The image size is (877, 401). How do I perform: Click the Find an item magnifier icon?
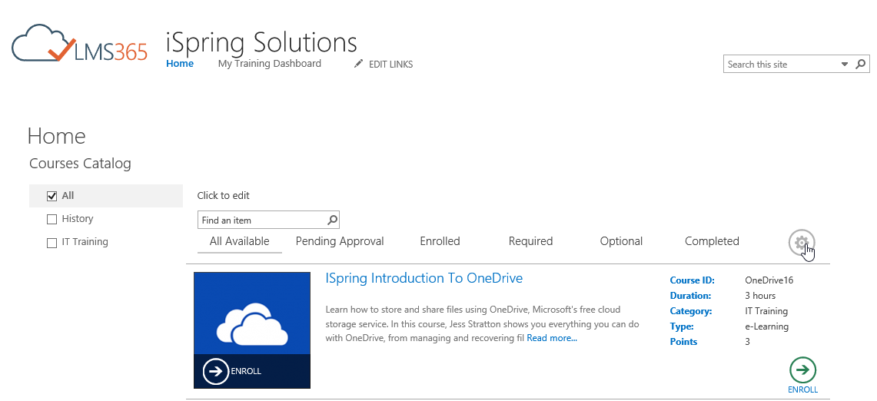tap(332, 220)
